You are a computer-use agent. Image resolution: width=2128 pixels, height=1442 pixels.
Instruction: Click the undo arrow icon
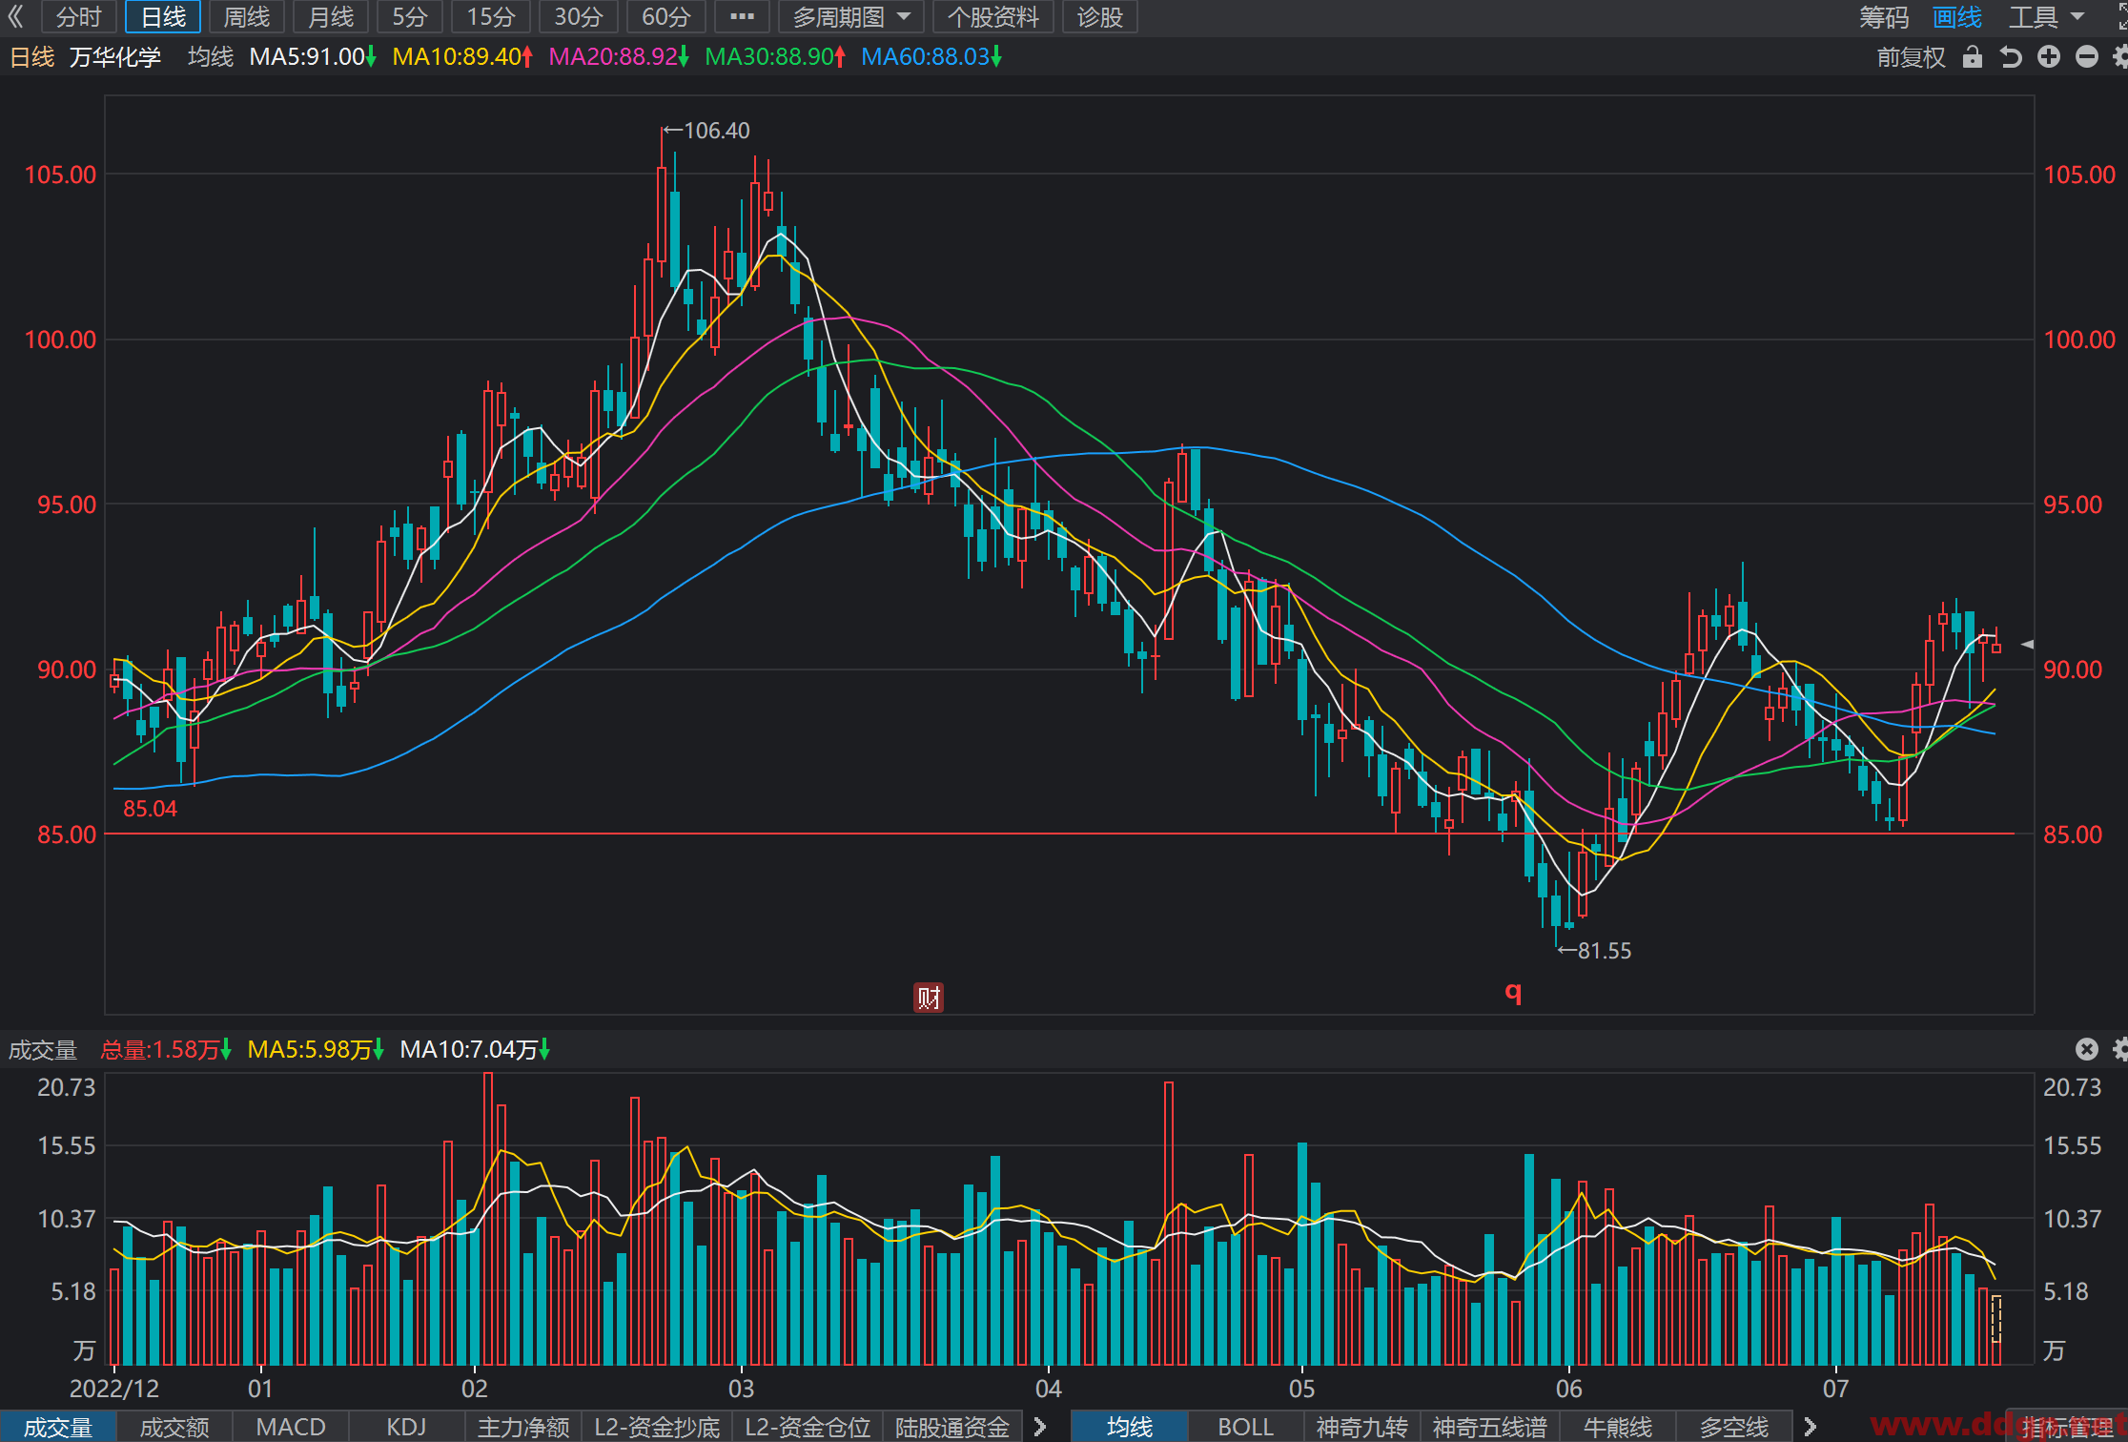coord(2011,57)
